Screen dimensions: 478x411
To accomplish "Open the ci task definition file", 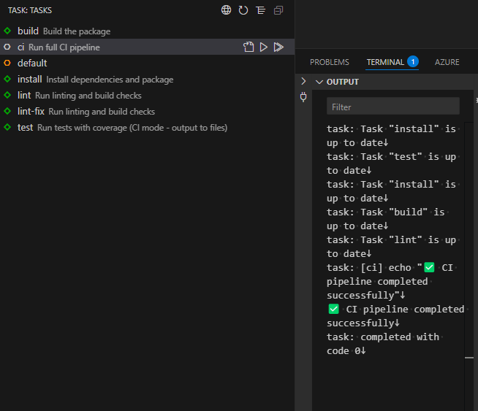I will (x=249, y=47).
